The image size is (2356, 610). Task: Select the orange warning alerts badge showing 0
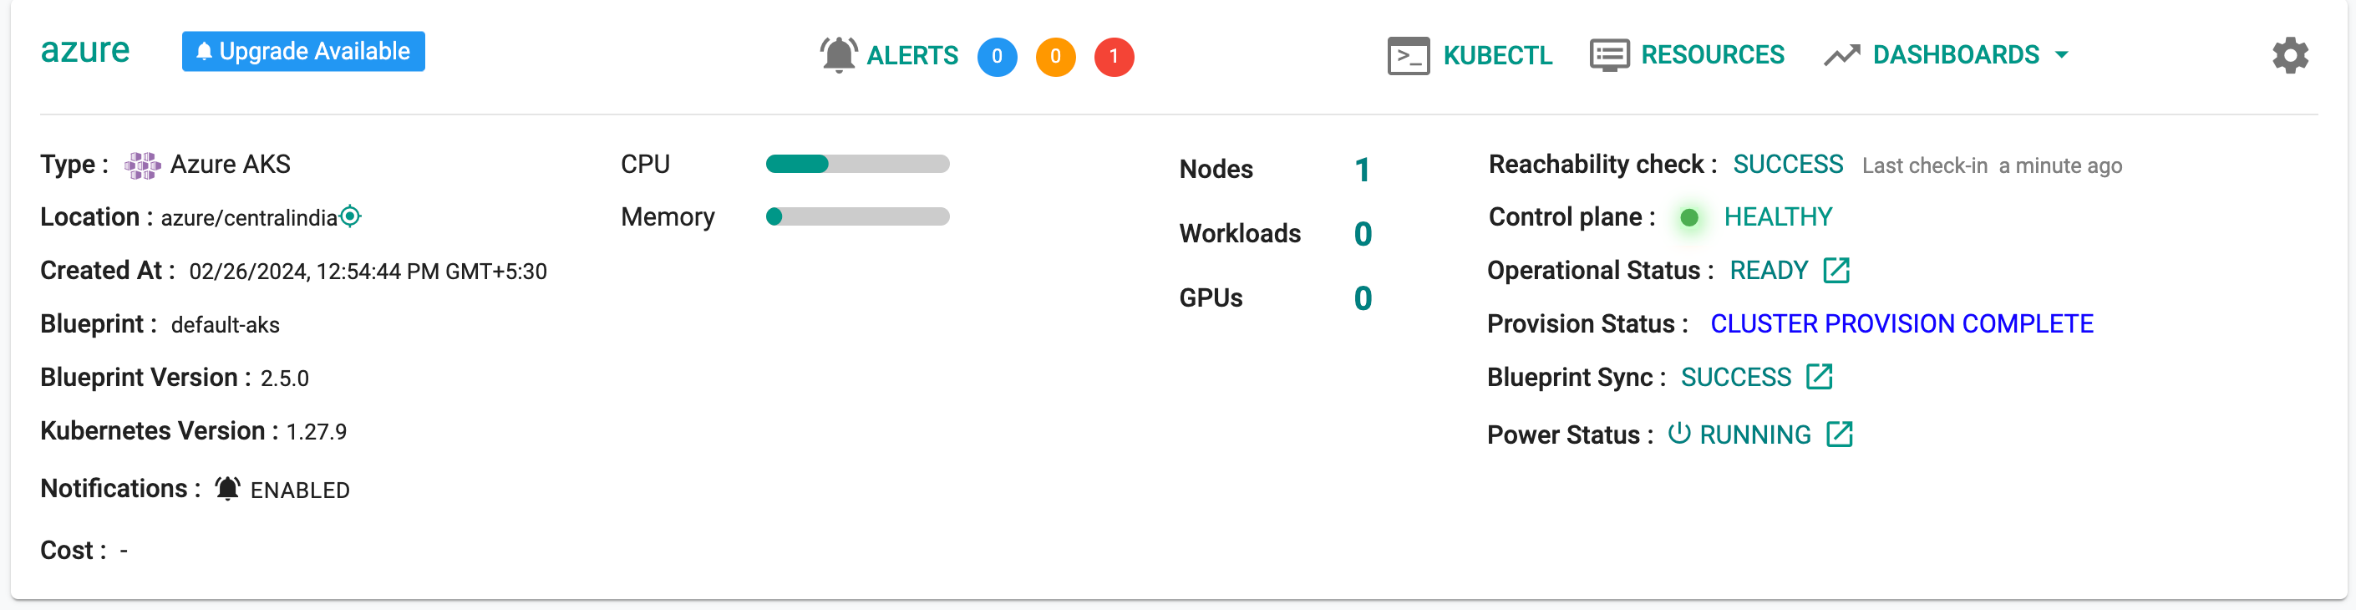point(1055,57)
